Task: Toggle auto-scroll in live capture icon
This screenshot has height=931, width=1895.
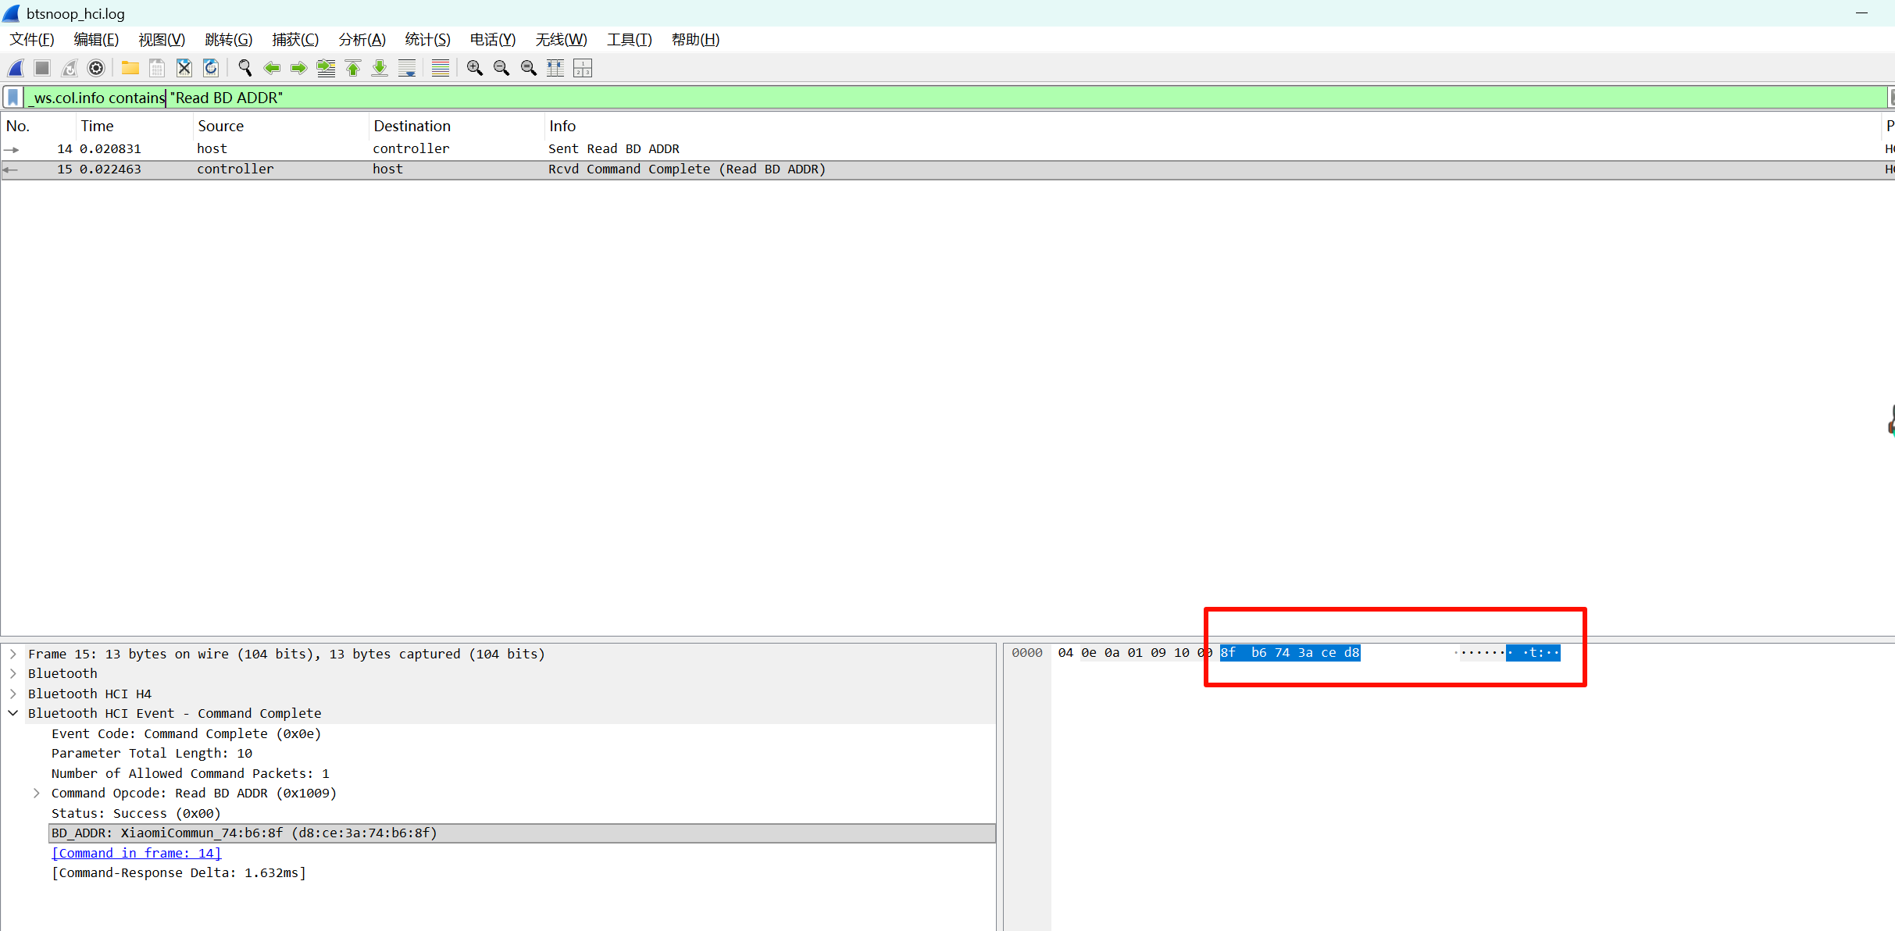Action: [x=407, y=69]
